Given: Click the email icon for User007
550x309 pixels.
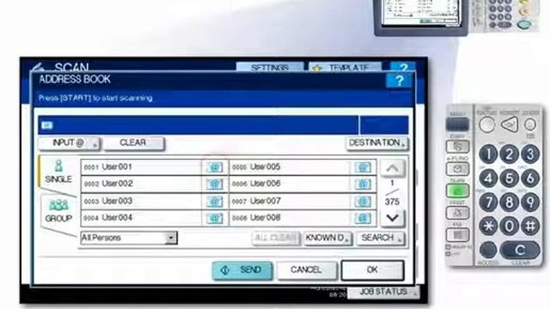Looking at the screenshot, I should [363, 201].
